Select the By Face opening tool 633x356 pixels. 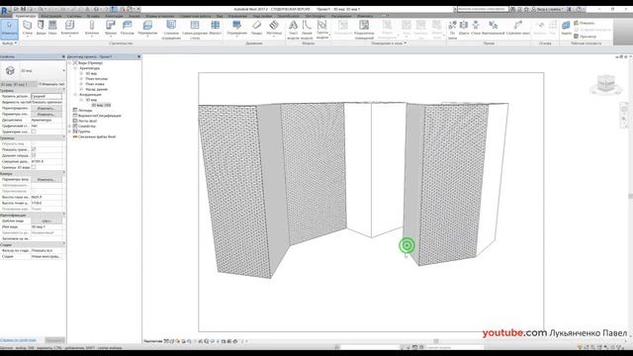pos(453,30)
